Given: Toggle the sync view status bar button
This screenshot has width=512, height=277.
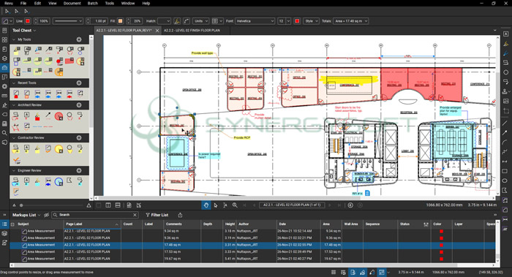Looking at the screenshot, I should coord(382,272).
